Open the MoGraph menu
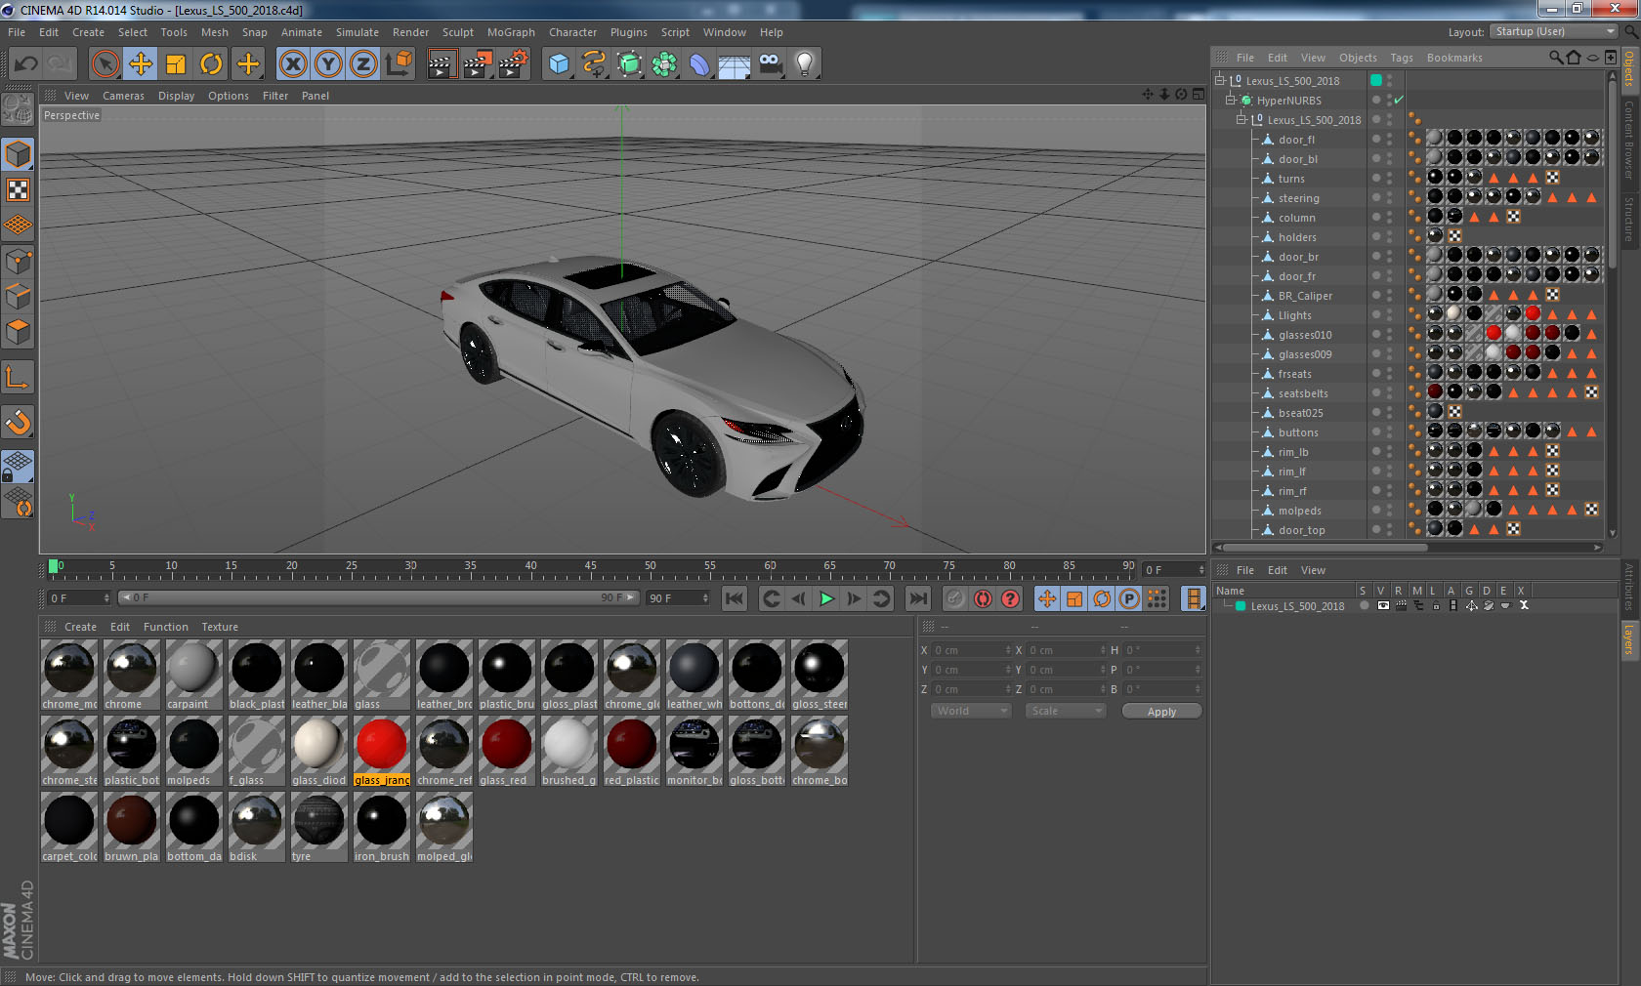This screenshot has width=1641, height=986. click(x=511, y=32)
